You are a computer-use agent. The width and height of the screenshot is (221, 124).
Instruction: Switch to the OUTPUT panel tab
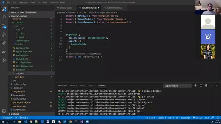point(74,86)
